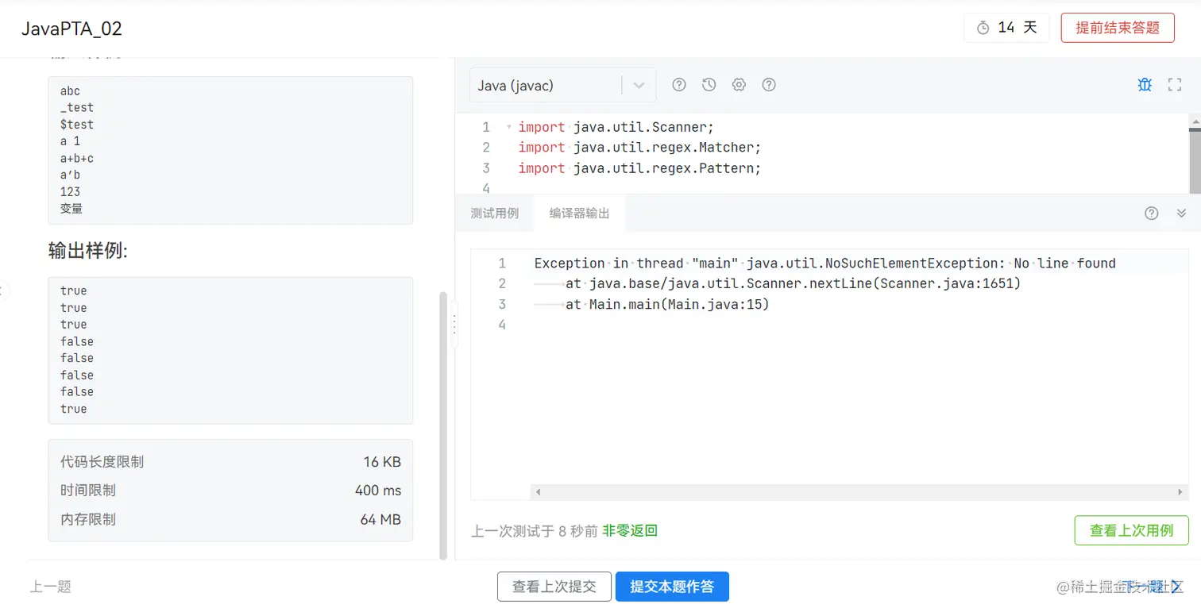Click the Scanner.nextLine stack trace line
The image size is (1201, 612).
793,284
